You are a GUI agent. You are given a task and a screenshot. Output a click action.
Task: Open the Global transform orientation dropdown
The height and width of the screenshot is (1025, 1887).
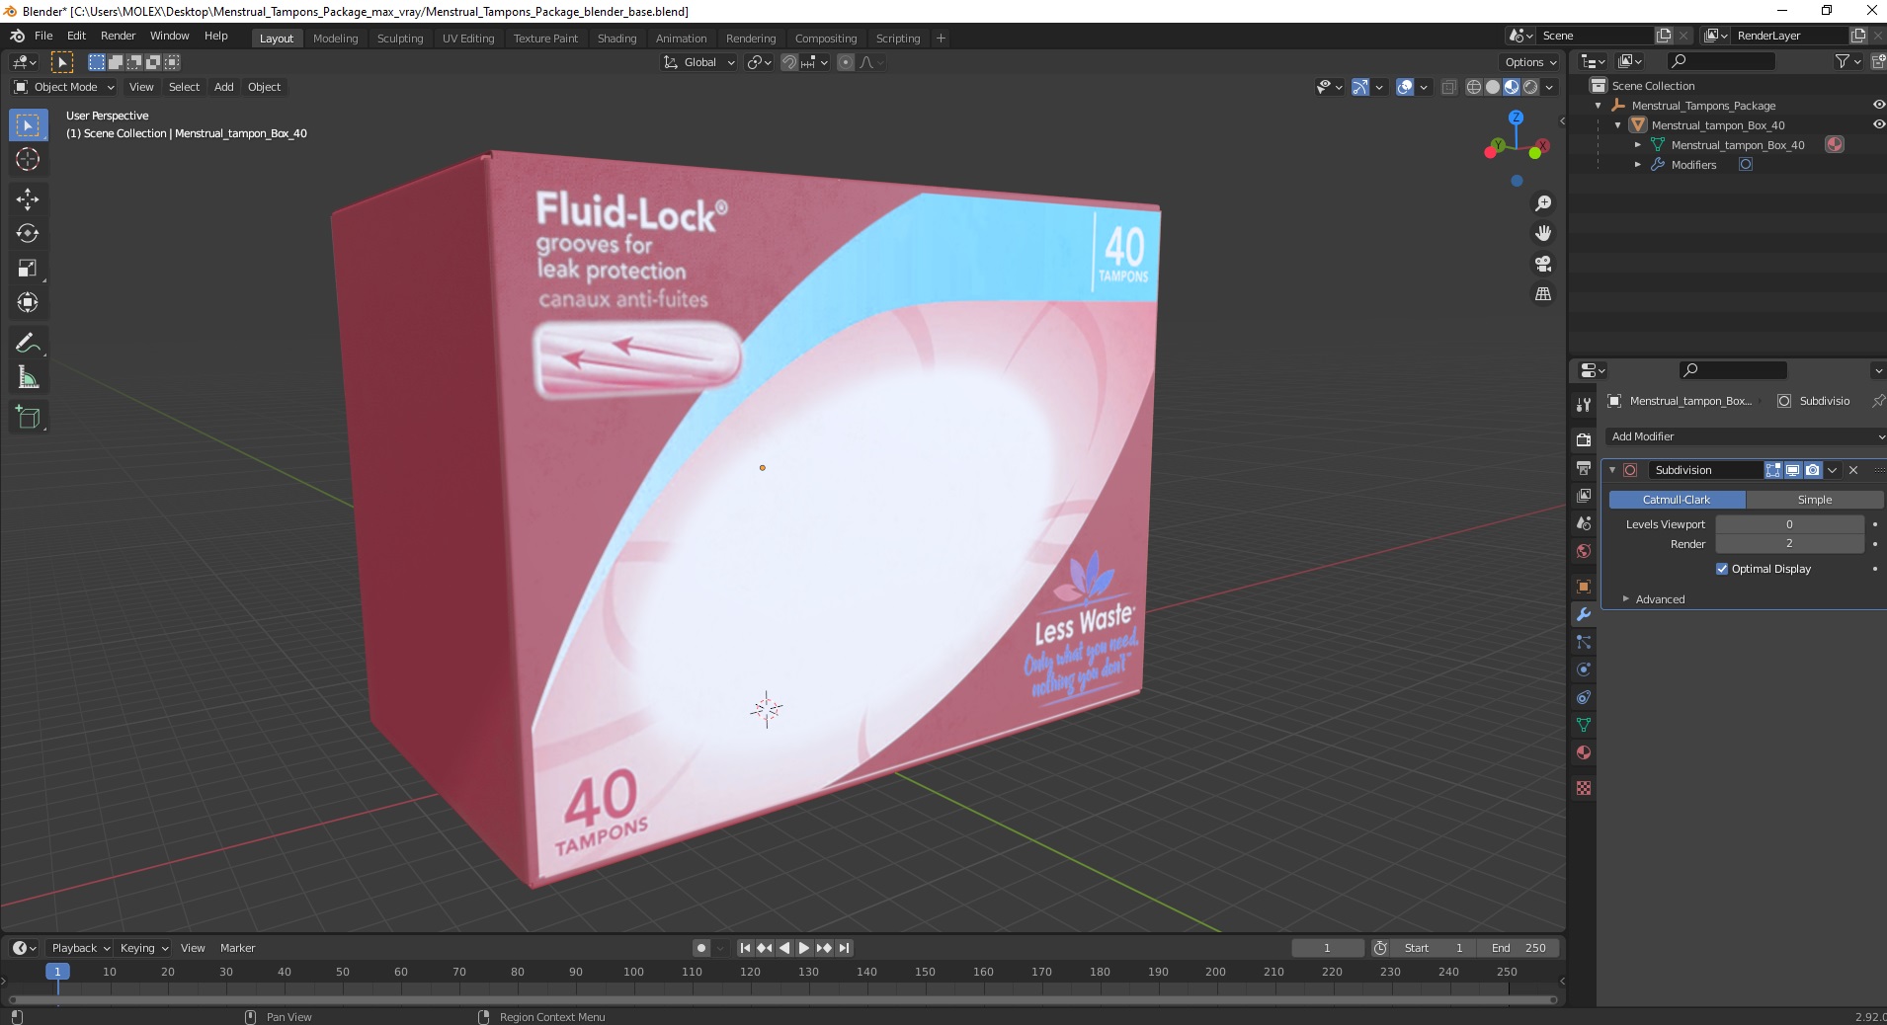pyautogui.click(x=698, y=62)
